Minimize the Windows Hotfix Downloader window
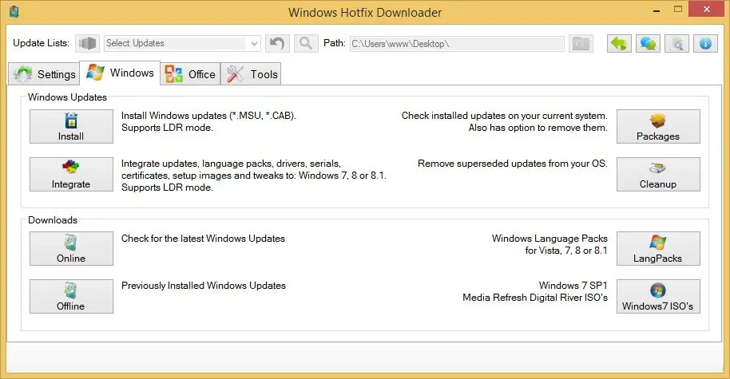The width and height of the screenshot is (730, 379). 657,10
